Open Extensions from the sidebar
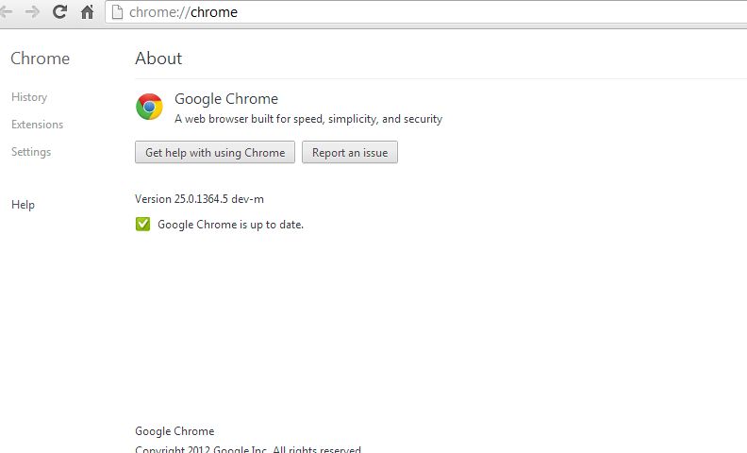The width and height of the screenshot is (747, 453). click(x=37, y=125)
